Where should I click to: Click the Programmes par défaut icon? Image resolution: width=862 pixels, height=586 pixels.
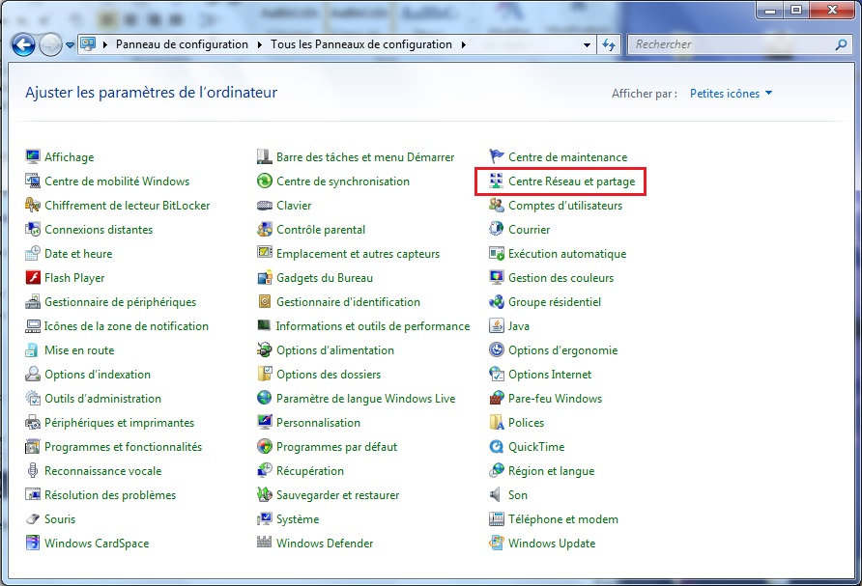point(265,447)
